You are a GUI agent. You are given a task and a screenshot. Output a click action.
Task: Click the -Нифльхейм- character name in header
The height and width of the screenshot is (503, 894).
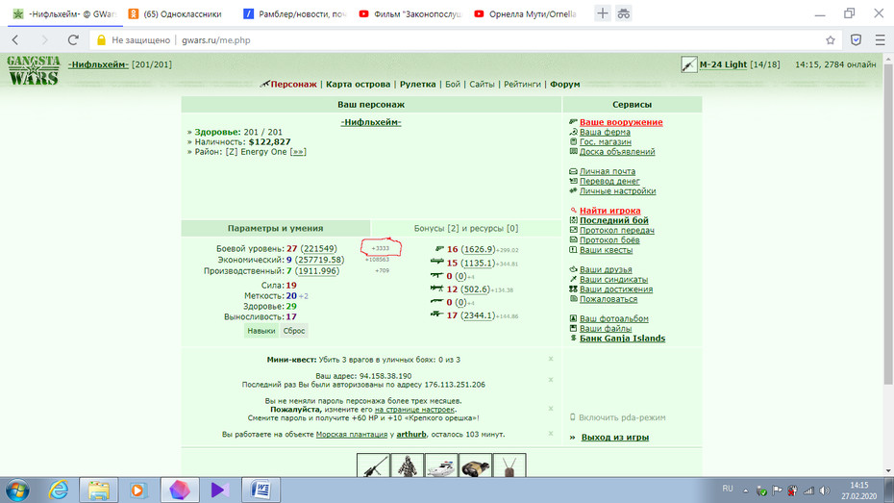[x=98, y=64]
